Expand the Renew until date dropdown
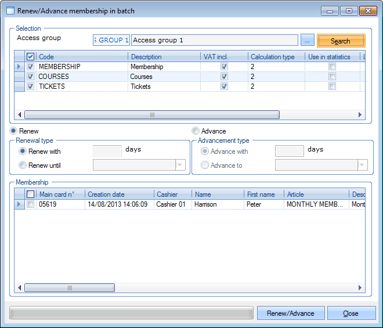 click(180, 165)
